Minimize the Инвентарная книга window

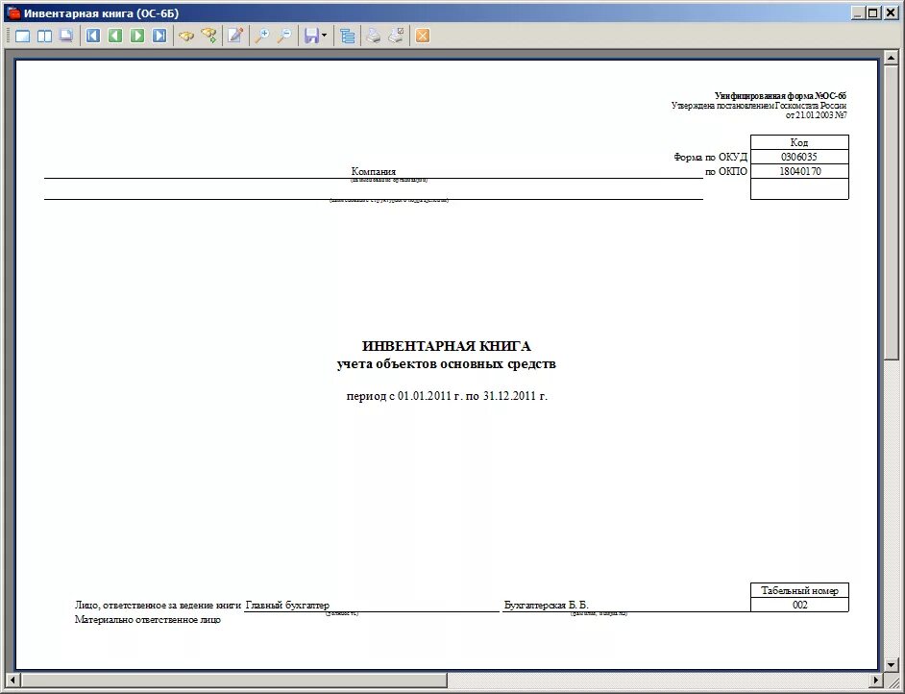[859, 12]
